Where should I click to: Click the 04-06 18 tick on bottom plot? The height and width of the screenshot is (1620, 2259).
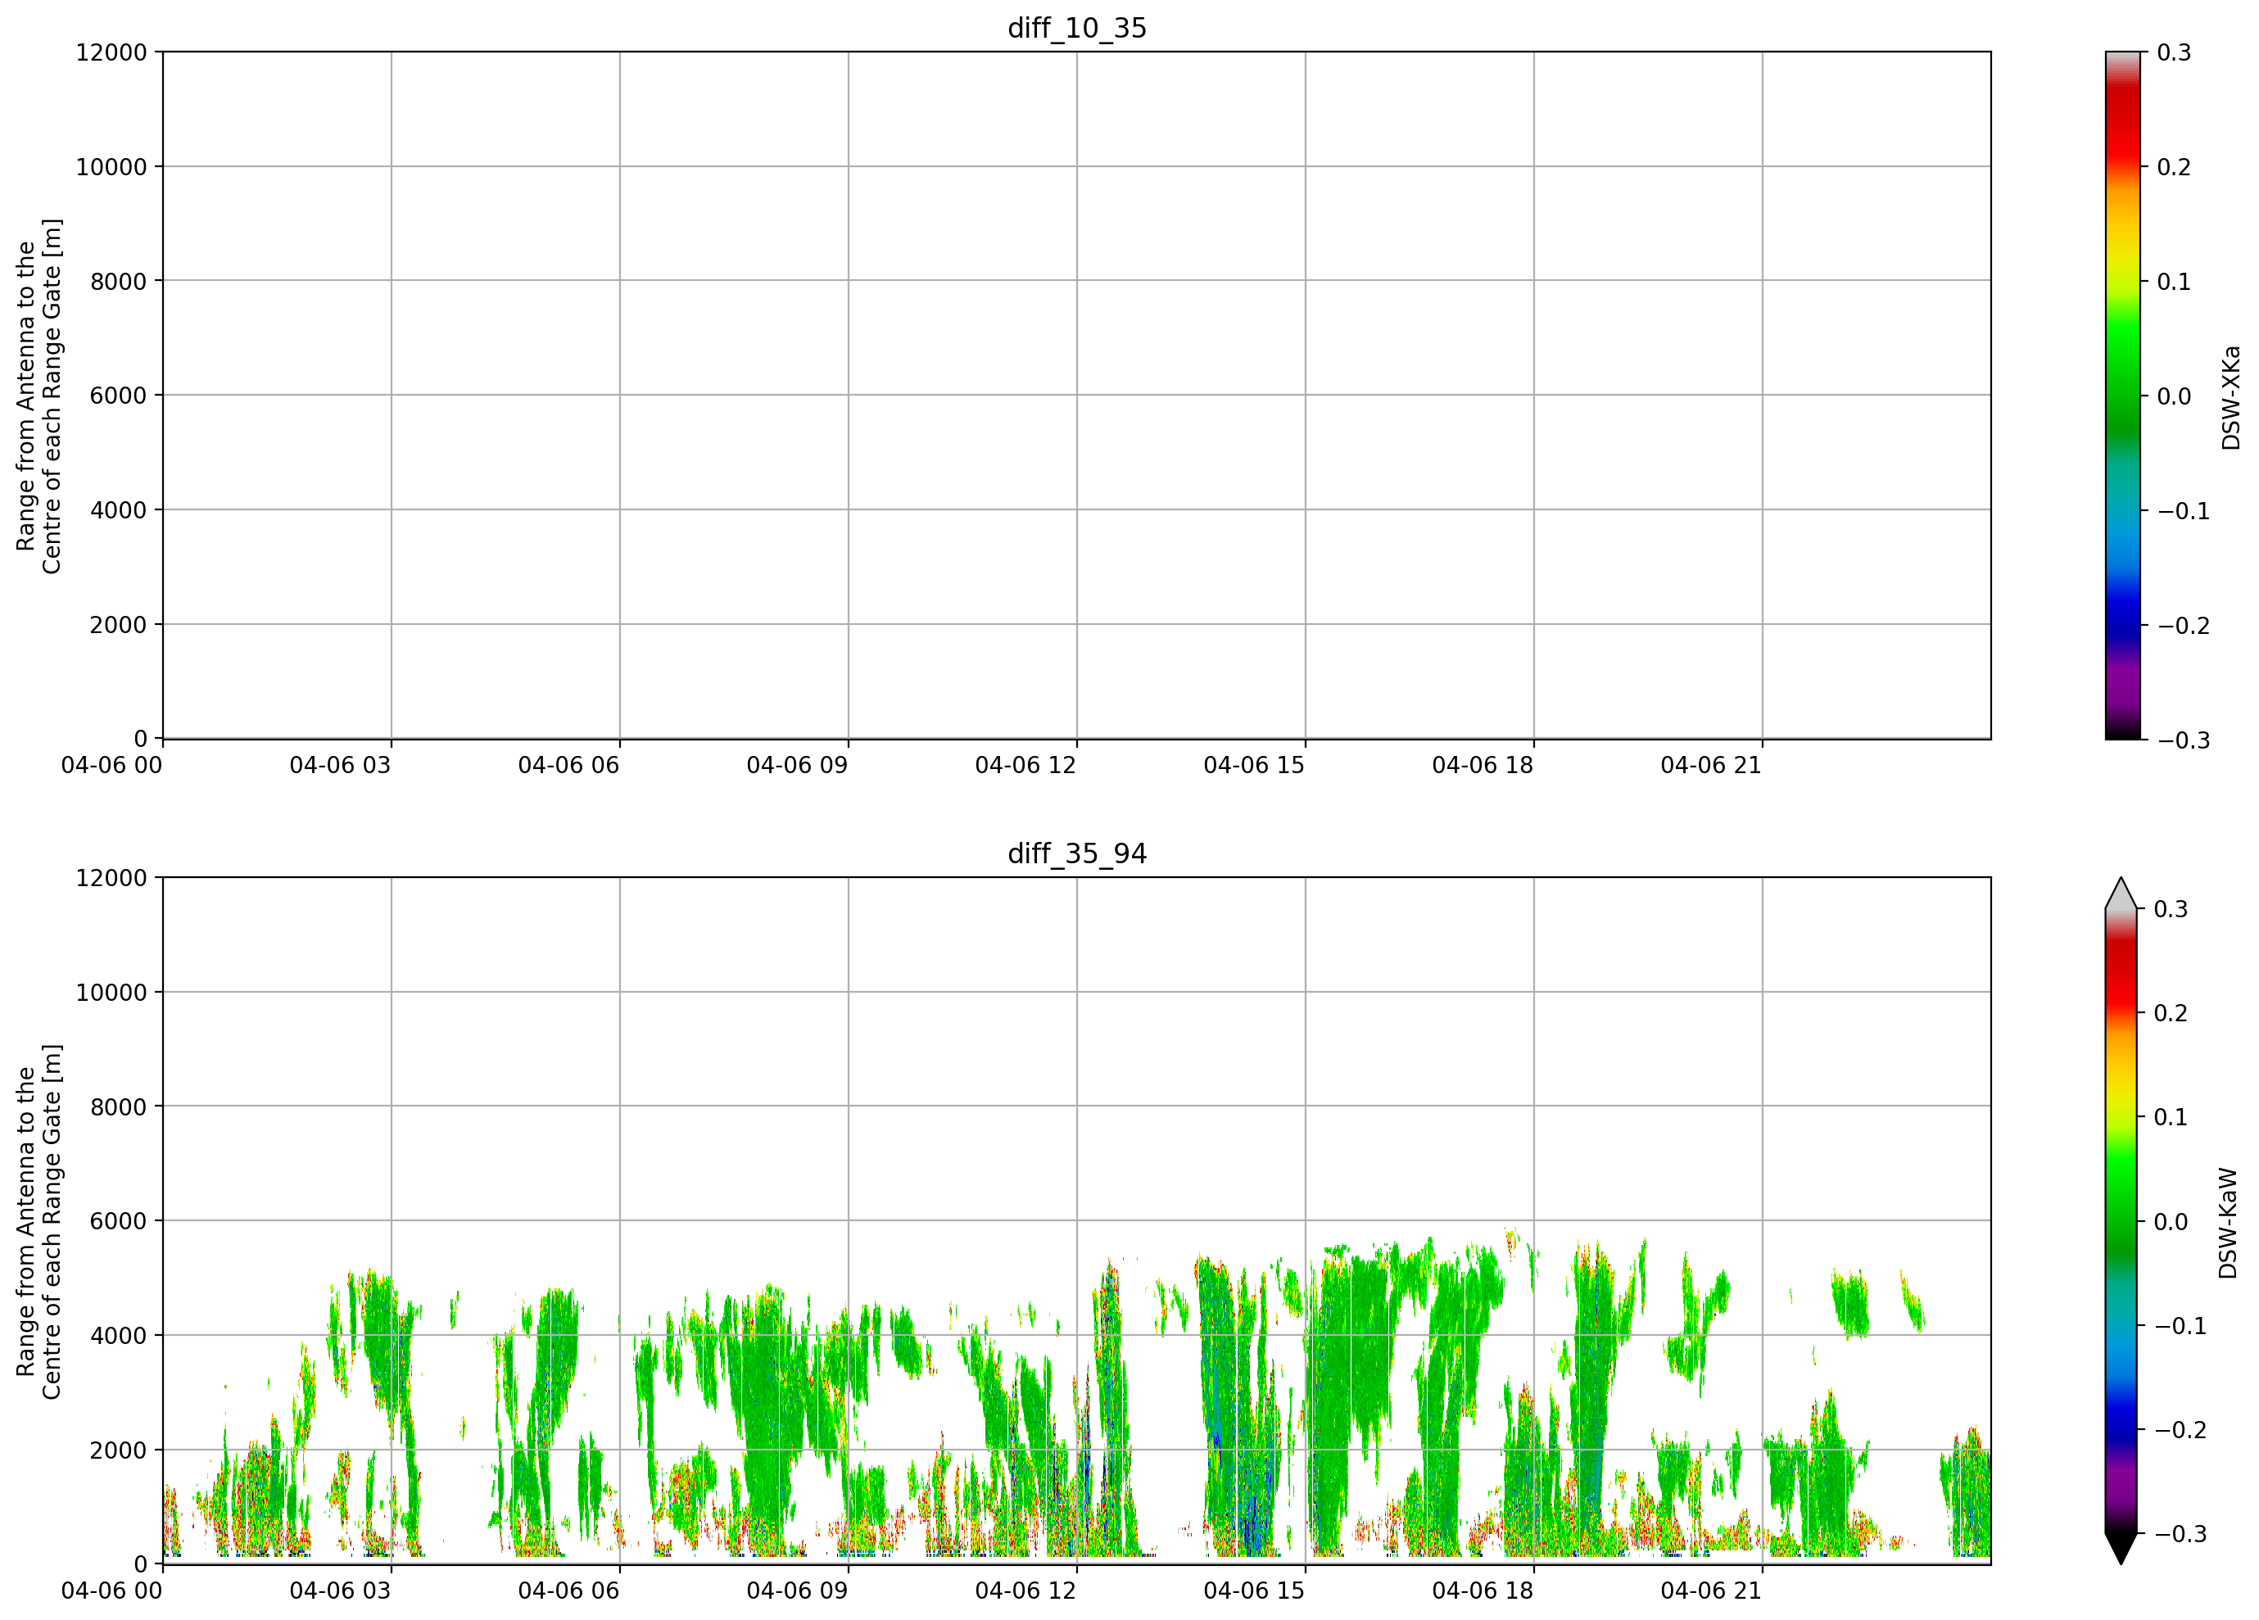tap(1483, 1591)
